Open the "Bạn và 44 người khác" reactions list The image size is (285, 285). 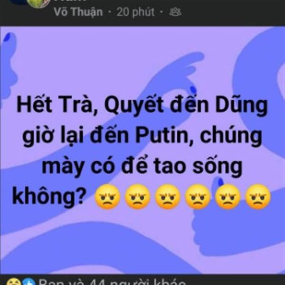(x=112, y=281)
